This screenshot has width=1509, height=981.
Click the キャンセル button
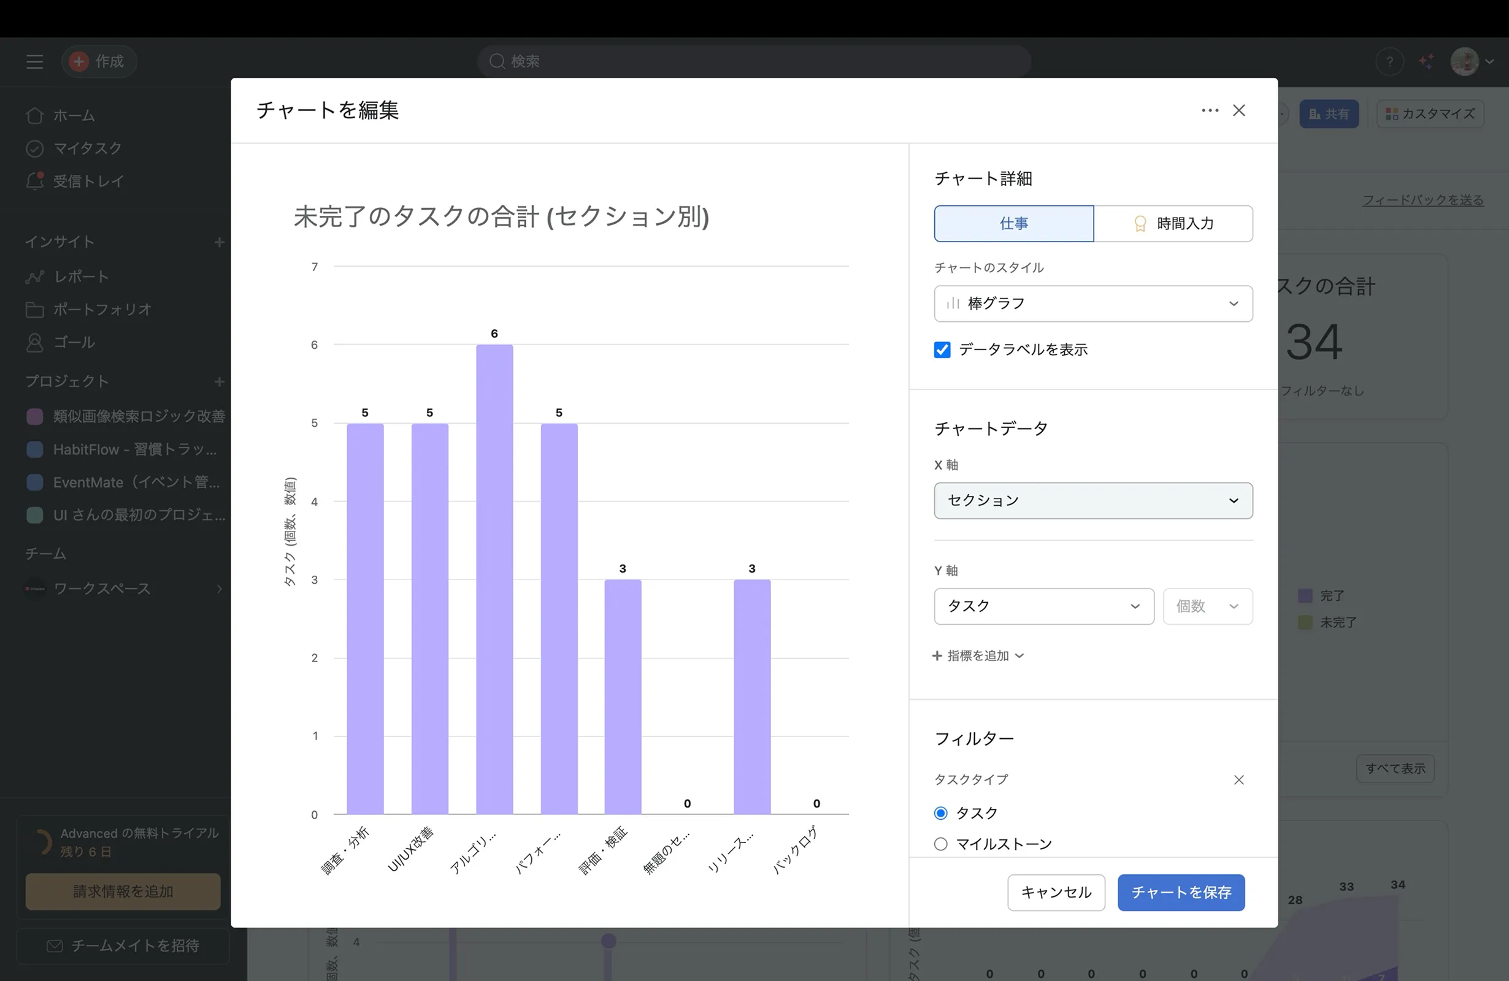pyautogui.click(x=1056, y=893)
